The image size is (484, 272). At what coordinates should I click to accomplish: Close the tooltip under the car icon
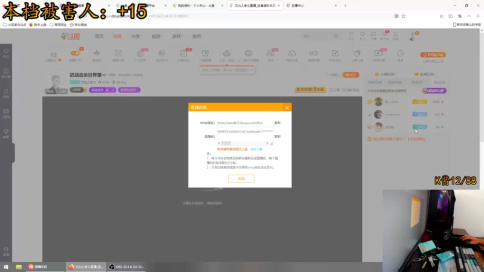[252, 70]
